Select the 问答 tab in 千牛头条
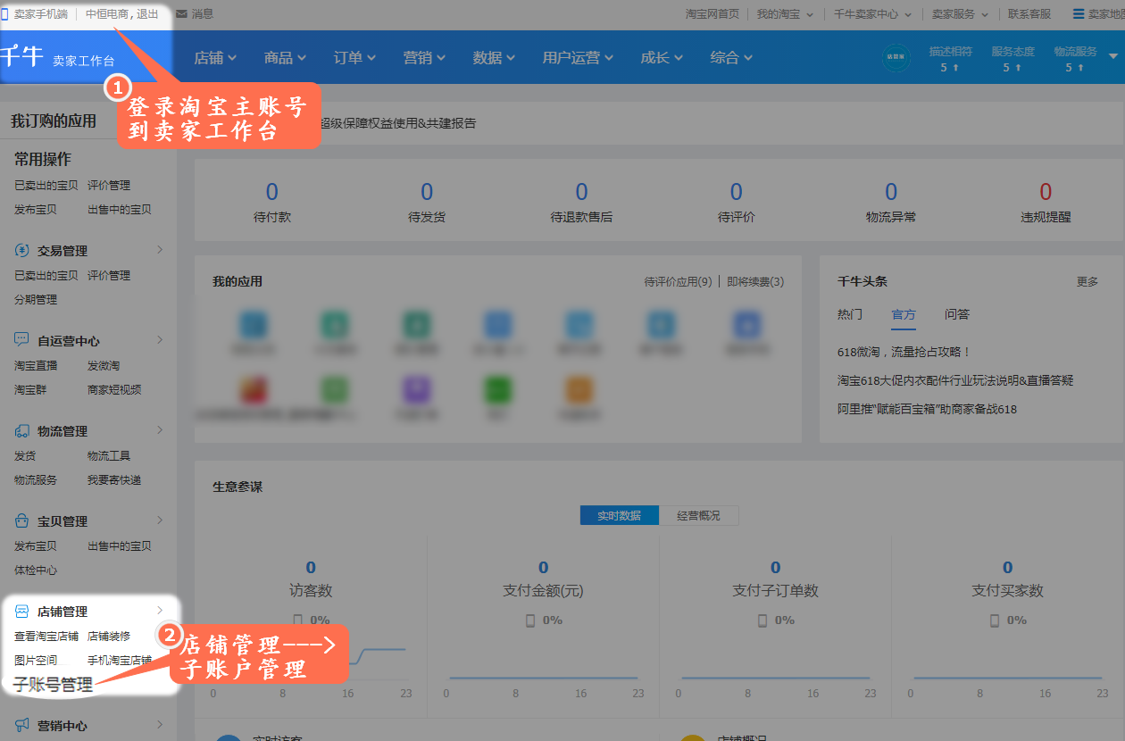1125x741 pixels. pos(956,314)
